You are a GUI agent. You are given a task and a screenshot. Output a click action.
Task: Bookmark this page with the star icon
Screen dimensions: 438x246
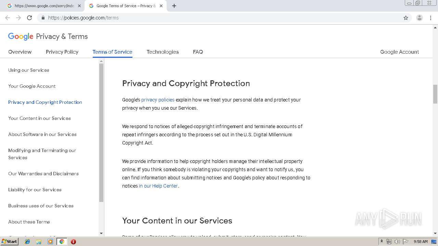406,18
